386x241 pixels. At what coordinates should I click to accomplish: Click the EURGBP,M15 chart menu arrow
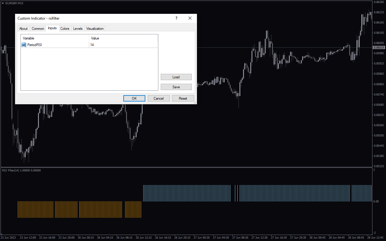[x=3, y=3]
